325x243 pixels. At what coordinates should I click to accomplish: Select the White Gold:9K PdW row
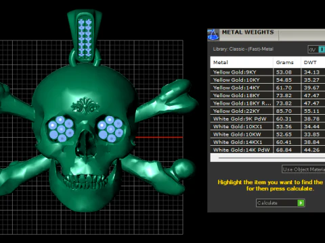(267, 119)
